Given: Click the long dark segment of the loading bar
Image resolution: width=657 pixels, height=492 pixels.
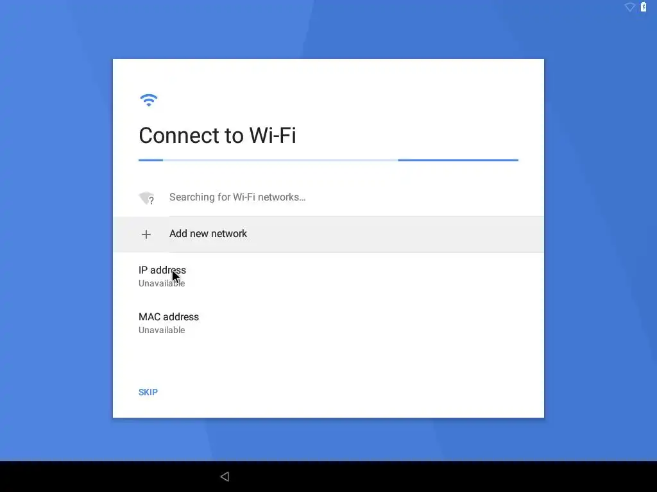Looking at the screenshot, I should point(458,160).
